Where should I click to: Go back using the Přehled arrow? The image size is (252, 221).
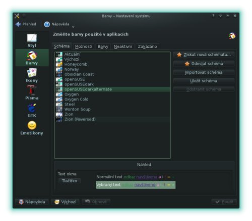pyautogui.click(x=26, y=24)
